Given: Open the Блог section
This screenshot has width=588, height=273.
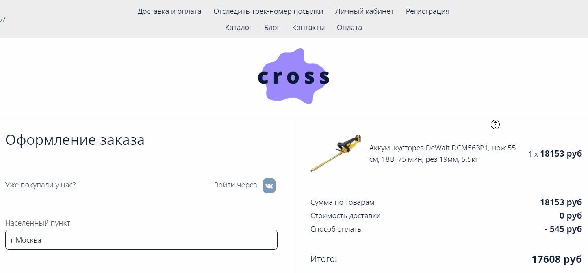Looking at the screenshot, I should coord(272,28).
